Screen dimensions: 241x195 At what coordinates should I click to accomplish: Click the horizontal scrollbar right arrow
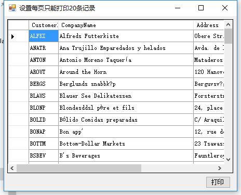[220, 168]
